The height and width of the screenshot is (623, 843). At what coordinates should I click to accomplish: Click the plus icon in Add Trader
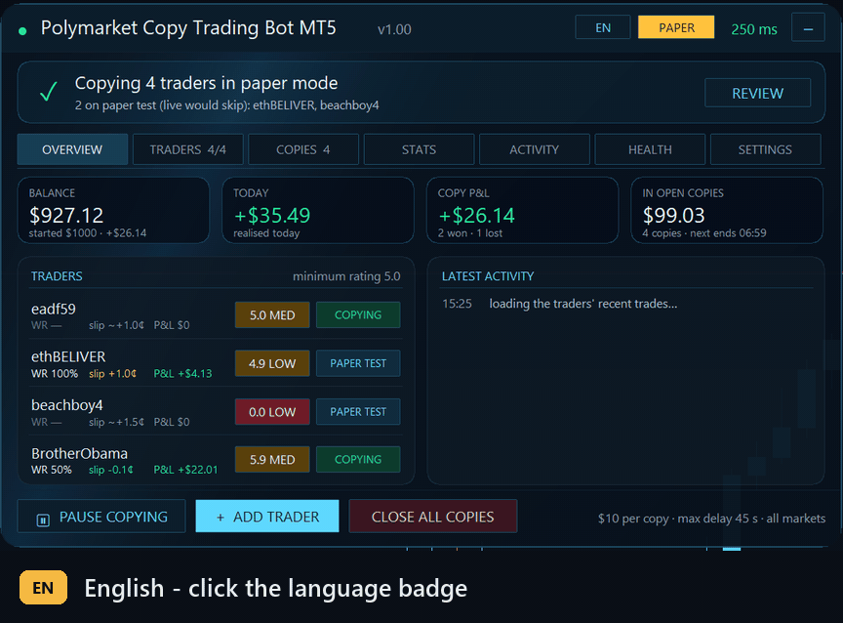[220, 518]
